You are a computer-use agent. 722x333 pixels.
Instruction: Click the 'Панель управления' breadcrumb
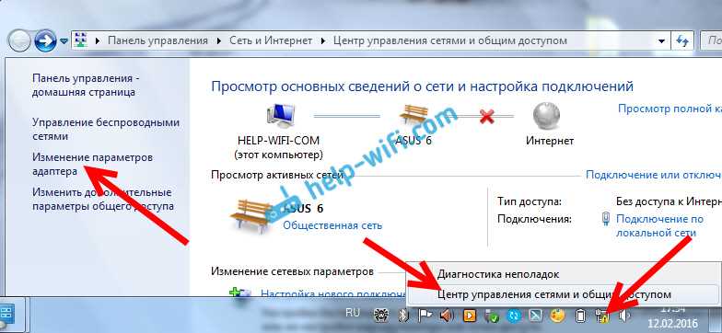pyautogui.click(x=157, y=40)
